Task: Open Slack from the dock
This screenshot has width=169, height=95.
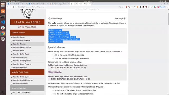Action: click(x=3, y=28)
